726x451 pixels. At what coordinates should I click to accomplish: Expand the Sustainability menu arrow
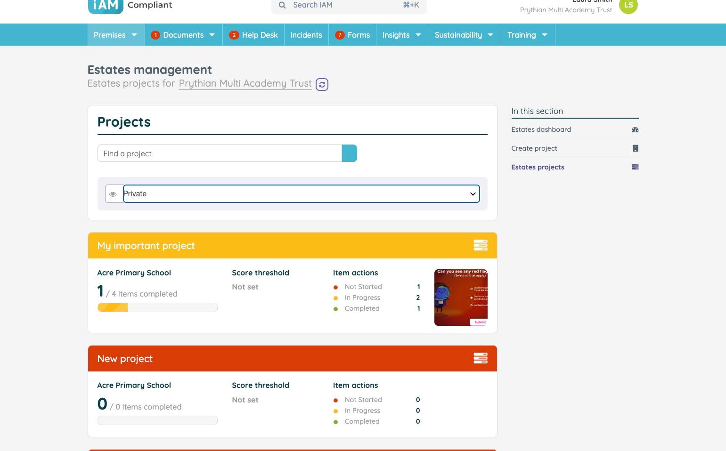coord(490,35)
